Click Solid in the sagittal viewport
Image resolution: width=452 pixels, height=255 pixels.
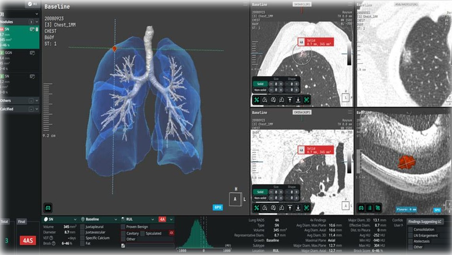[x=260, y=84]
